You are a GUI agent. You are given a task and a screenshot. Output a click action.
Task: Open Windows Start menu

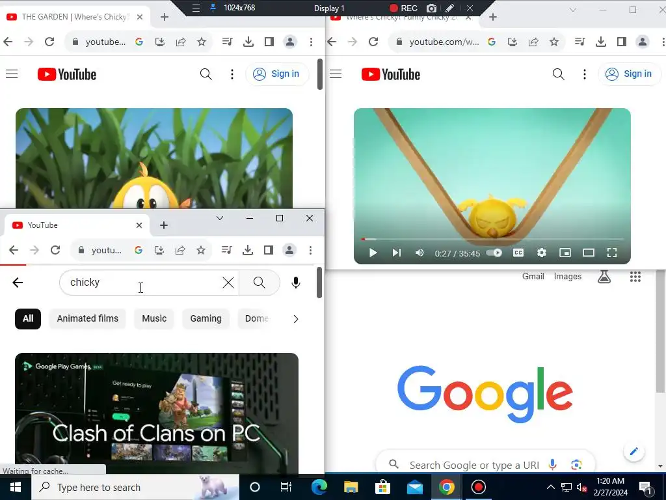[x=16, y=487]
